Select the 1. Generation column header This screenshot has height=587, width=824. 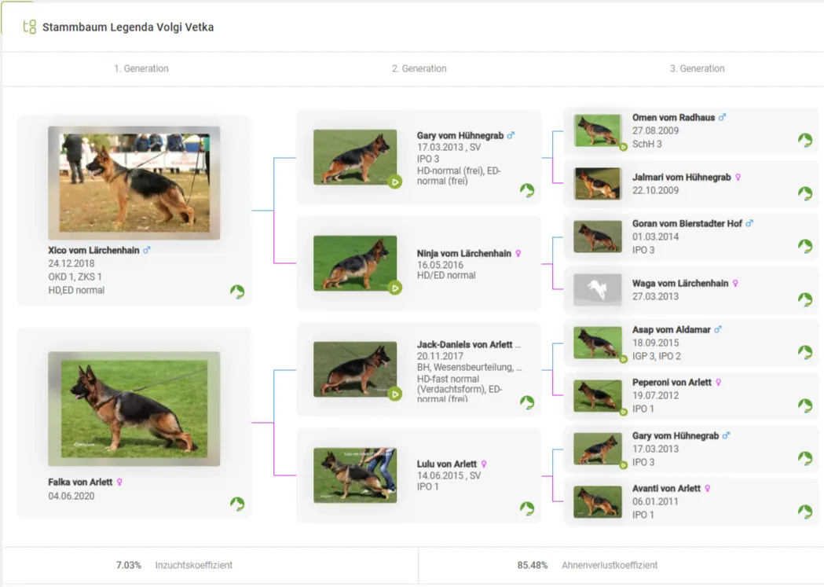(141, 68)
